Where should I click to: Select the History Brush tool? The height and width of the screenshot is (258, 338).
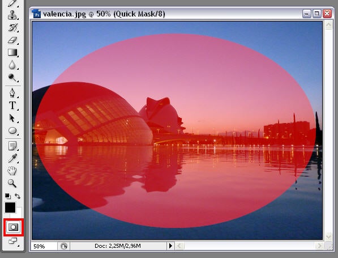click(12, 28)
